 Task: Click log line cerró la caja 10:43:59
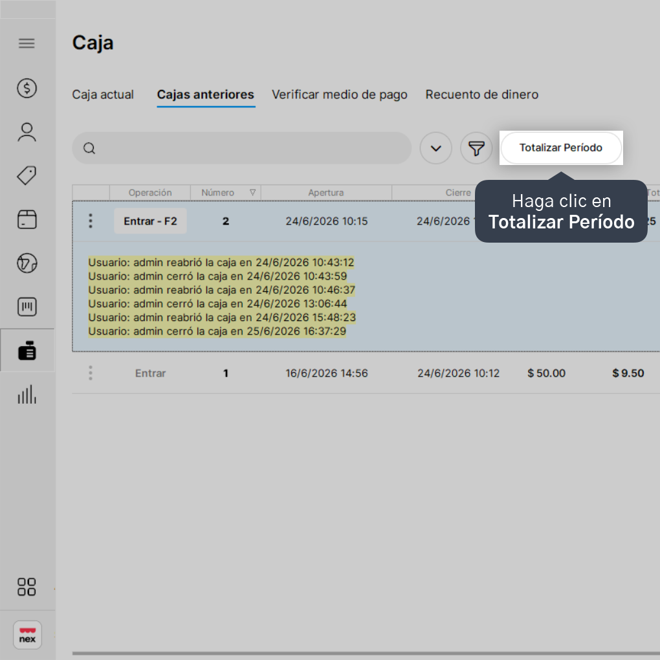coord(217,276)
